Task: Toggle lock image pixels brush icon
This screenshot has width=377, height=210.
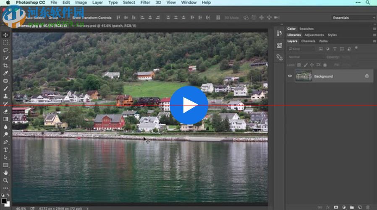Action: click(305, 65)
